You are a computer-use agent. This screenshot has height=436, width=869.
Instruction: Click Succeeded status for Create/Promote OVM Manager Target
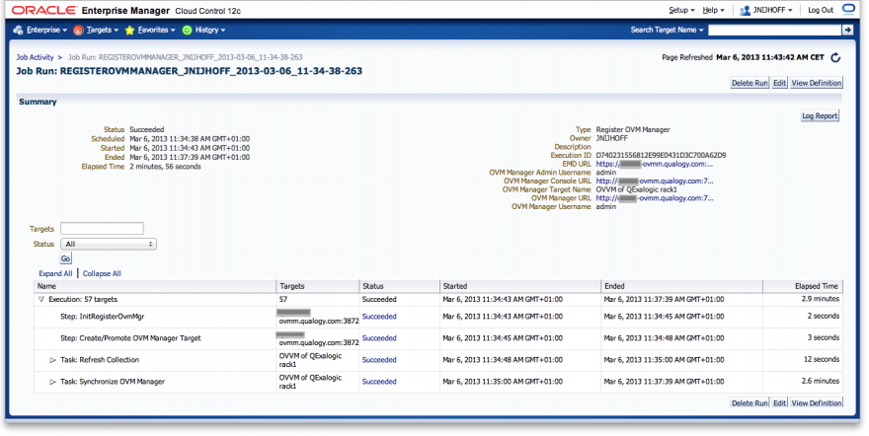point(379,338)
